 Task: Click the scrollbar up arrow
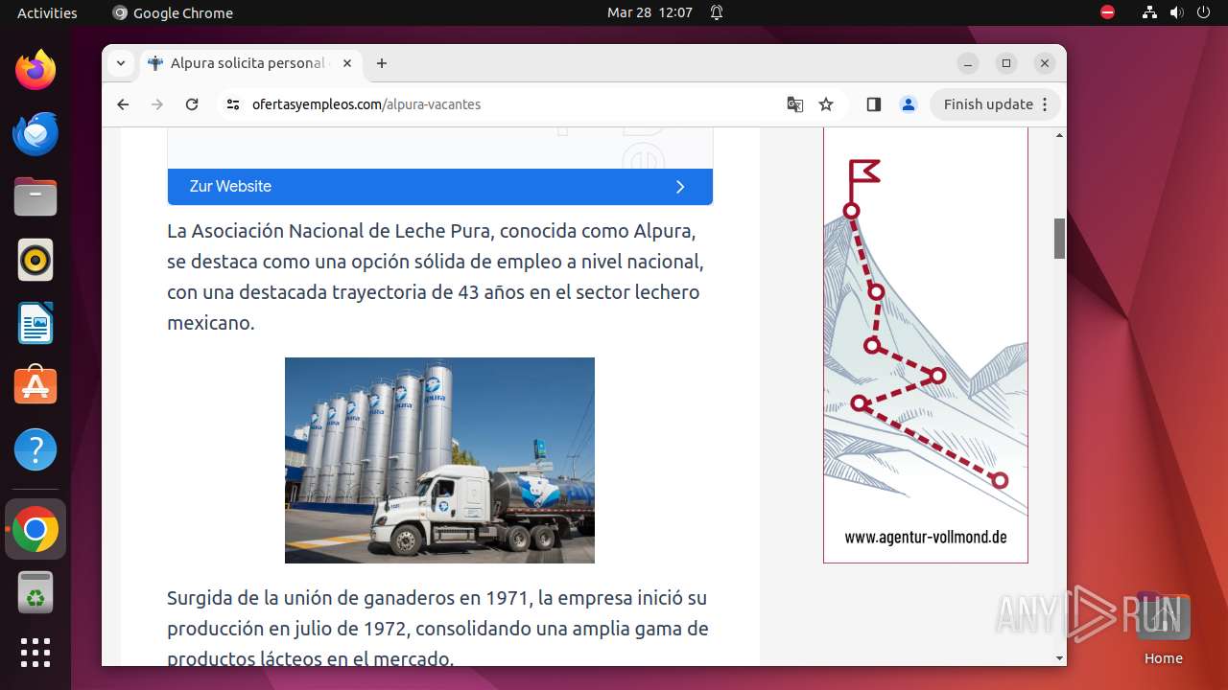coord(1059,135)
